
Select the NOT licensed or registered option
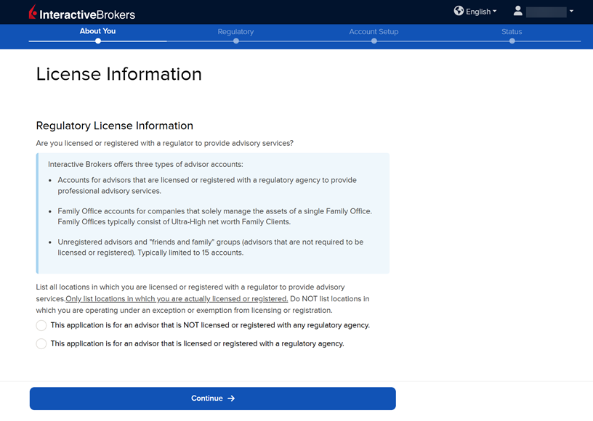click(41, 326)
